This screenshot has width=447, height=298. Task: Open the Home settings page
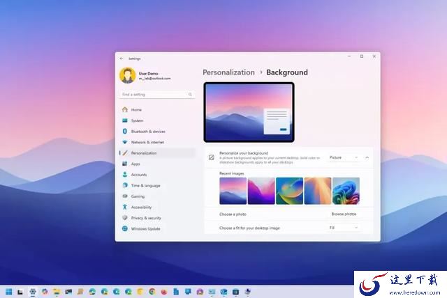click(x=157, y=109)
